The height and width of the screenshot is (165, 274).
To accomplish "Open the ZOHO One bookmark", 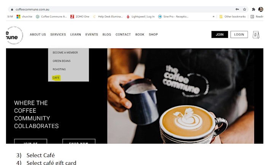I will (x=80, y=17).
